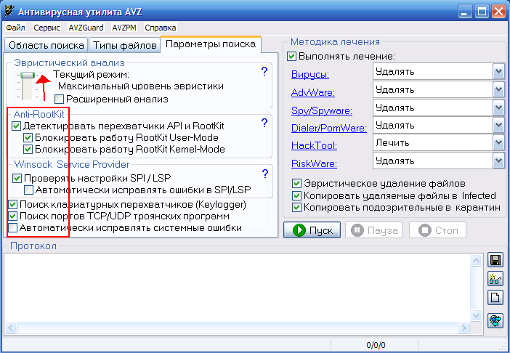
Task: Toggle "Копировать подозрительные в карантин"
Action: coord(296,208)
